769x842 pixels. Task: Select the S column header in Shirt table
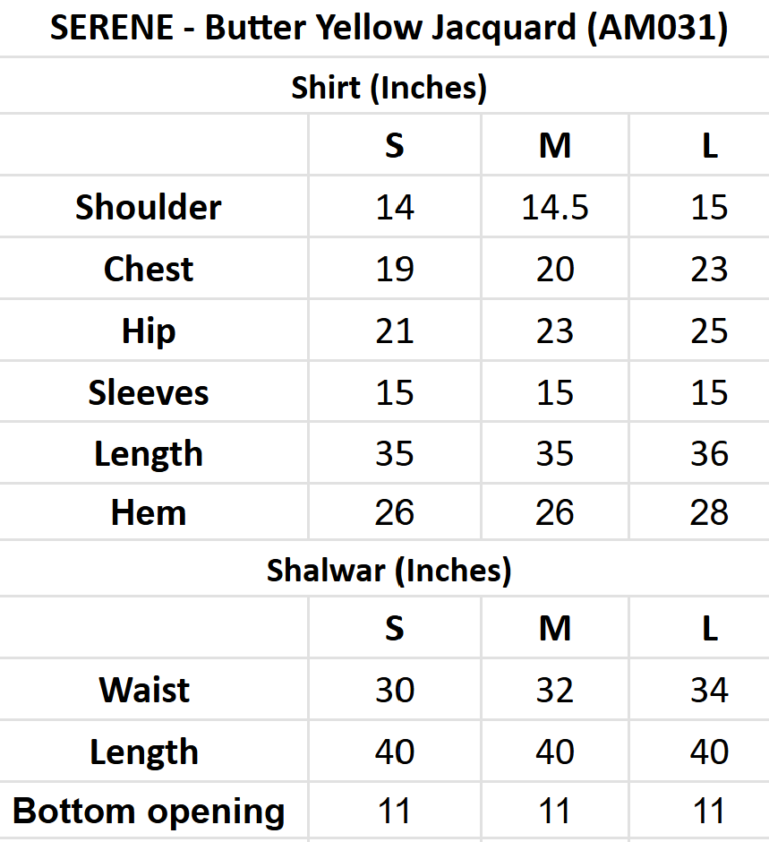[x=395, y=145]
